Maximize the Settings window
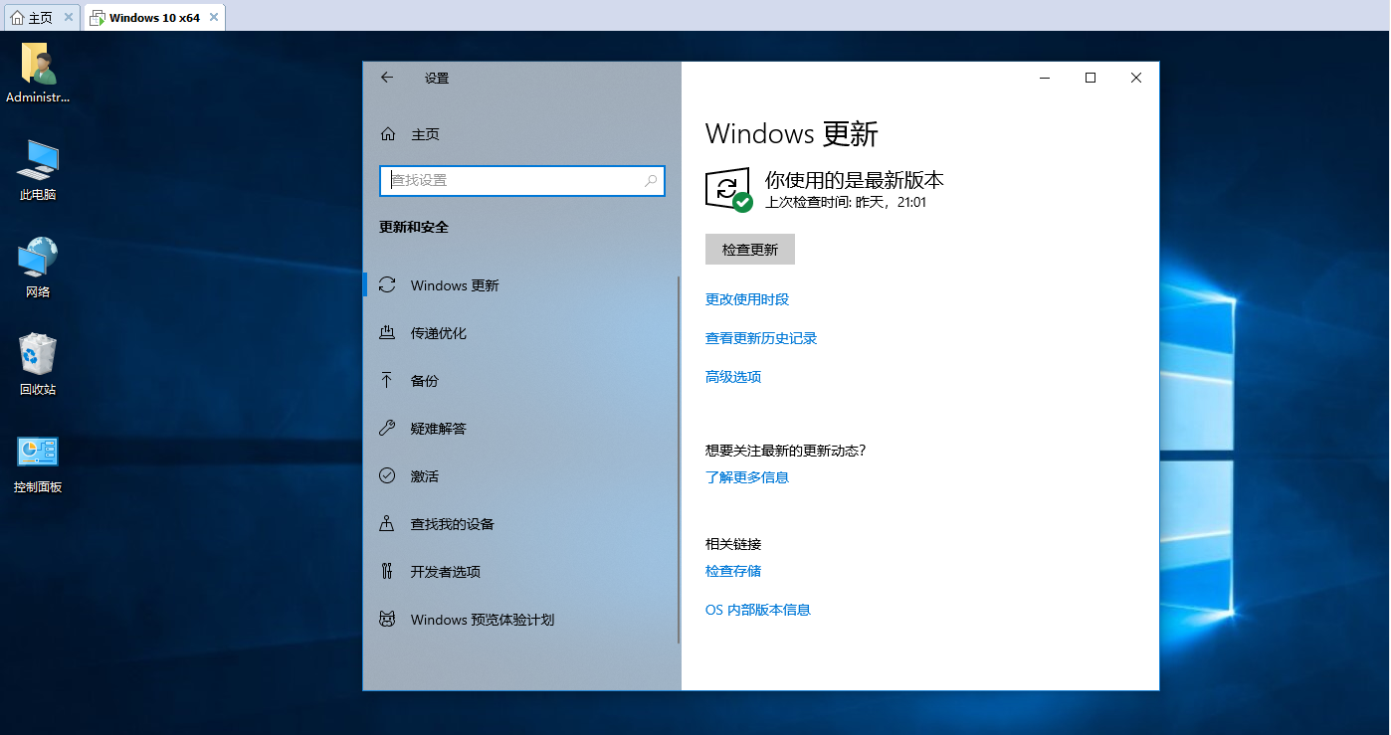 pos(1091,78)
